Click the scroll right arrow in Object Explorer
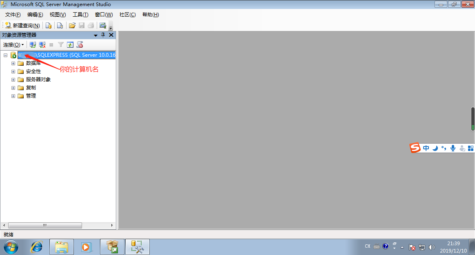 coord(112,225)
